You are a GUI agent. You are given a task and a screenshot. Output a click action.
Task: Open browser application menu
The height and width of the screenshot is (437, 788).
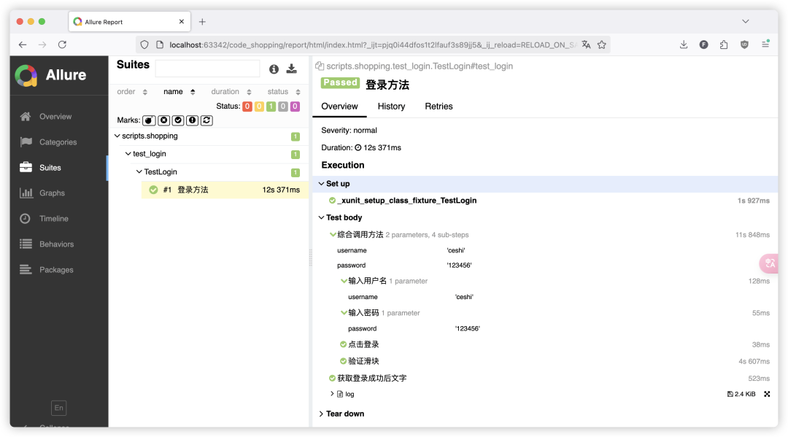(765, 45)
